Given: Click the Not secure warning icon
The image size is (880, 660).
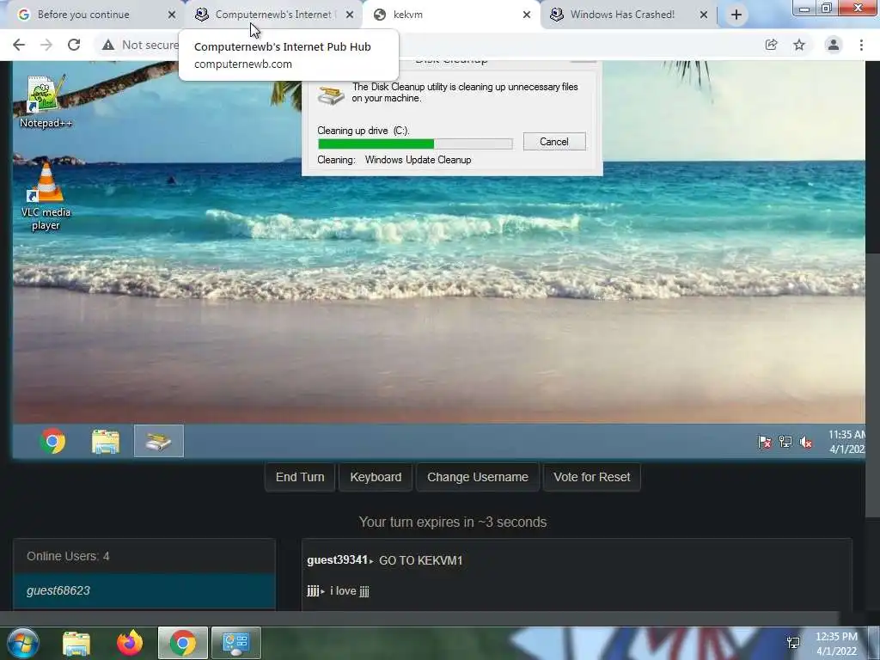Looking at the screenshot, I should point(108,45).
